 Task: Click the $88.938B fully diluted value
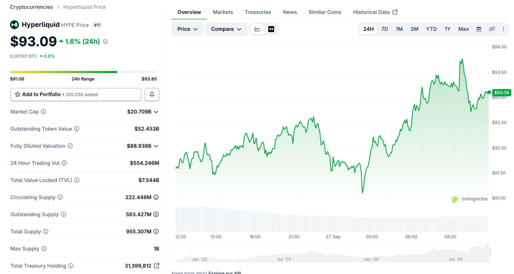[139, 146]
